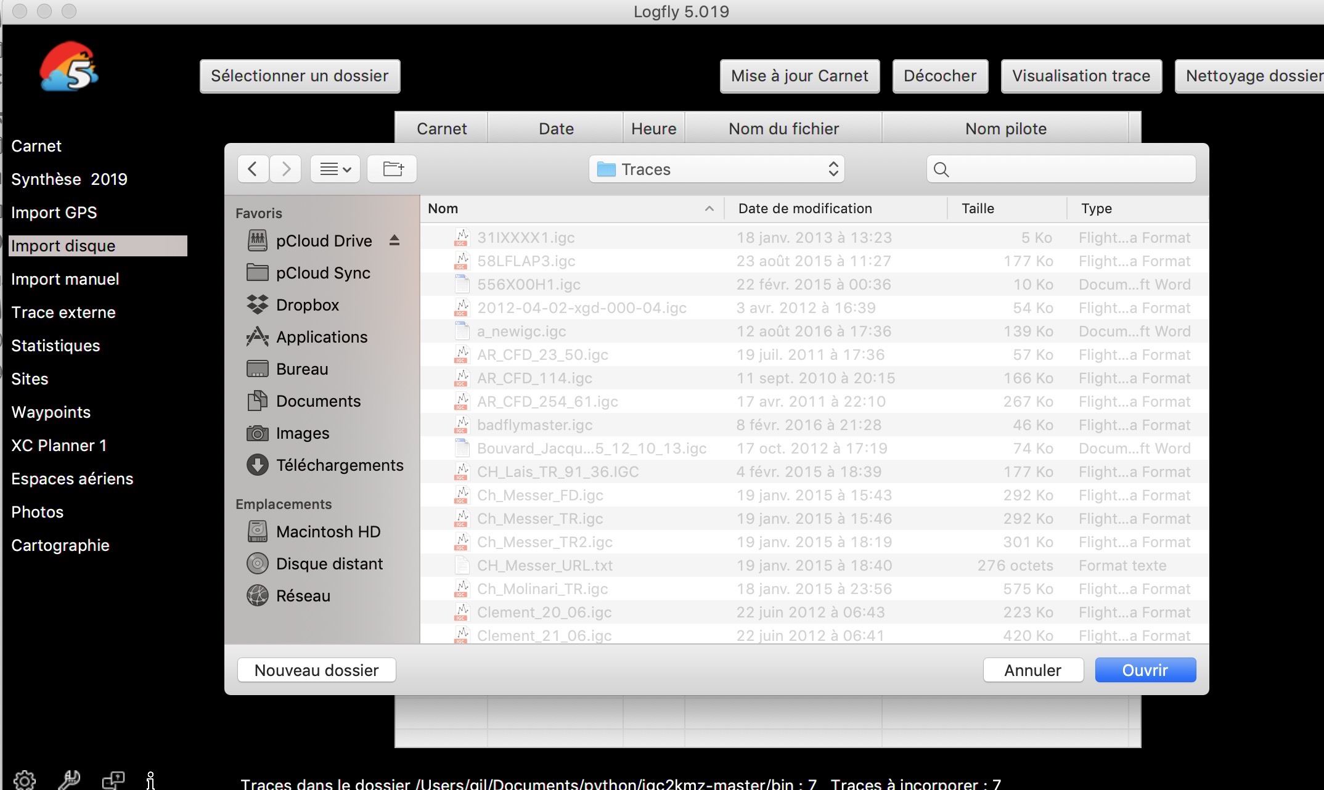The width and height of the screenshot is (1324, 790).
Task: Click the Décocher button
Action: click(940, 76)
